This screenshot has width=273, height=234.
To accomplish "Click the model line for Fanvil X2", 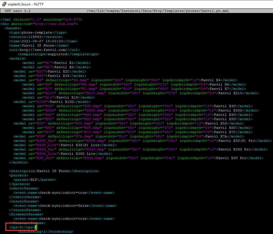I will (56, 67).
